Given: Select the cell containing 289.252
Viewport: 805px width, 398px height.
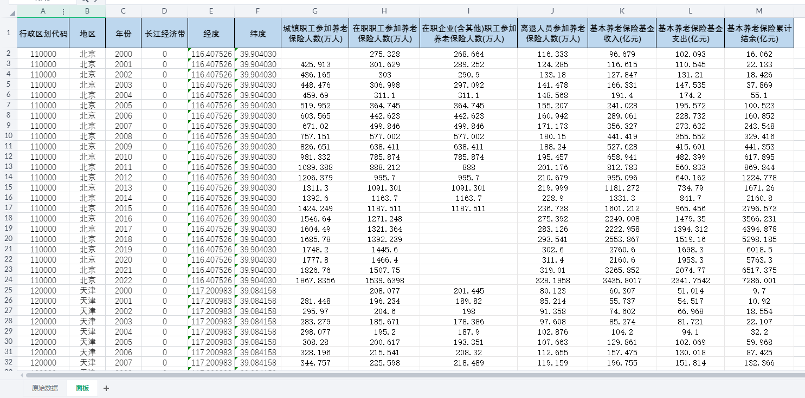Looking at the screenshot, I should pyautogui.click(x=469, y=64).
